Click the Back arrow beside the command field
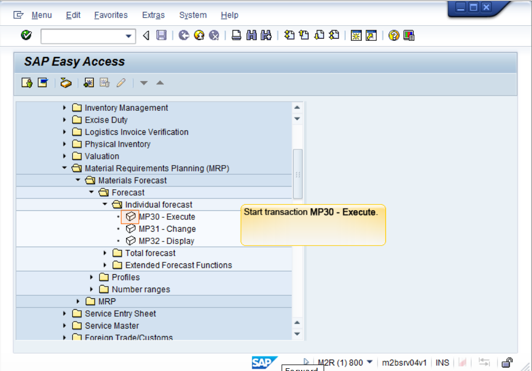The image size is (532, 371). 146,35
